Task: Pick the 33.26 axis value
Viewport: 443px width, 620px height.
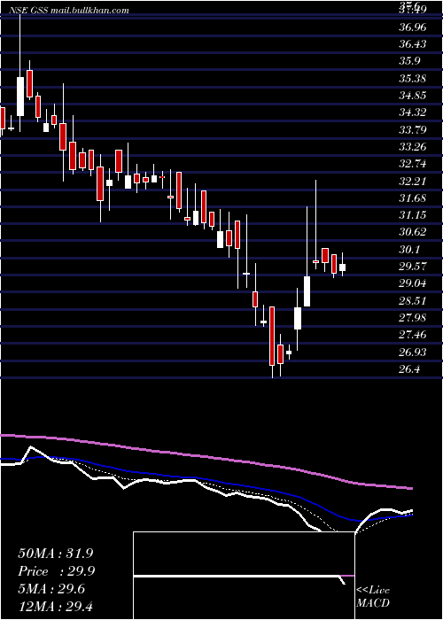Action: click(x=413, y=147)
